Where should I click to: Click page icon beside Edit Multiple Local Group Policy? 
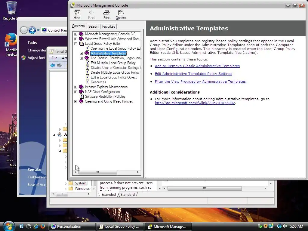(x=88, y=63)
